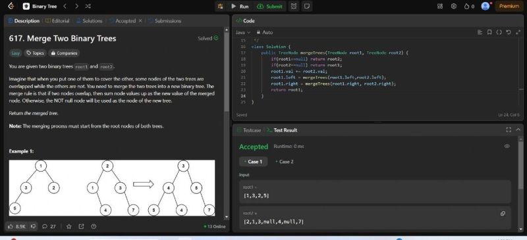This screenshot has height=240, width=527.
Task: Open the notes icon beside Submit
Action: (306, 6)
